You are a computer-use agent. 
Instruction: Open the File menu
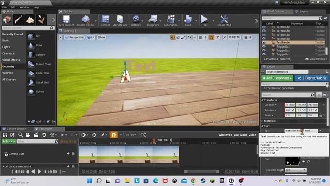click(x=4, y=7)
